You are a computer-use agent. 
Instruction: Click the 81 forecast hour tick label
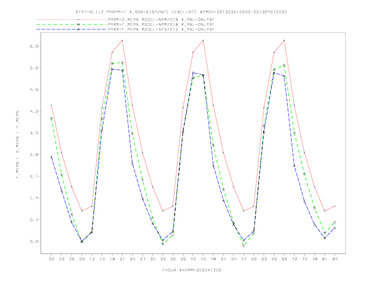[x=325, y=259]
